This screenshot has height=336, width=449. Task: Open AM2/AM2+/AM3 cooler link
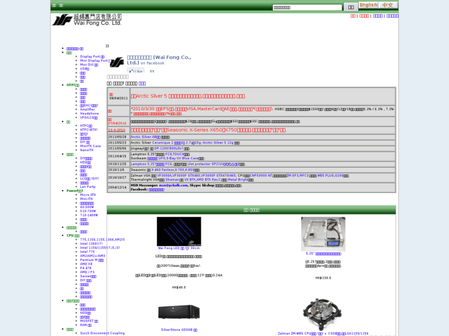click(93, 256)
